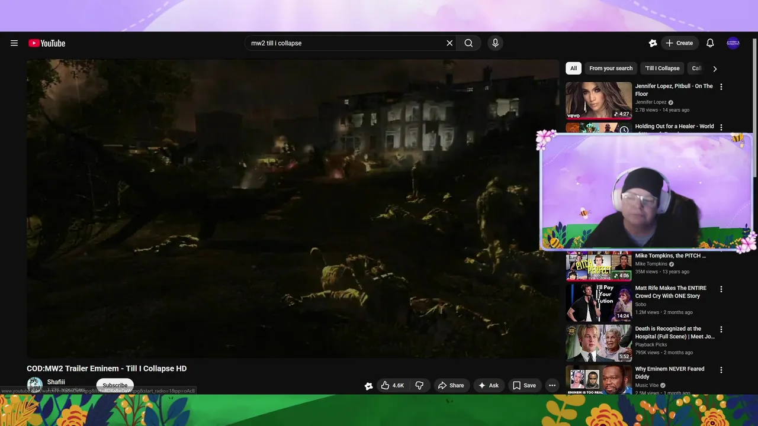The image size is (758, 426).
Task: Show more chips with right arrow
Action: coord(715,69)
